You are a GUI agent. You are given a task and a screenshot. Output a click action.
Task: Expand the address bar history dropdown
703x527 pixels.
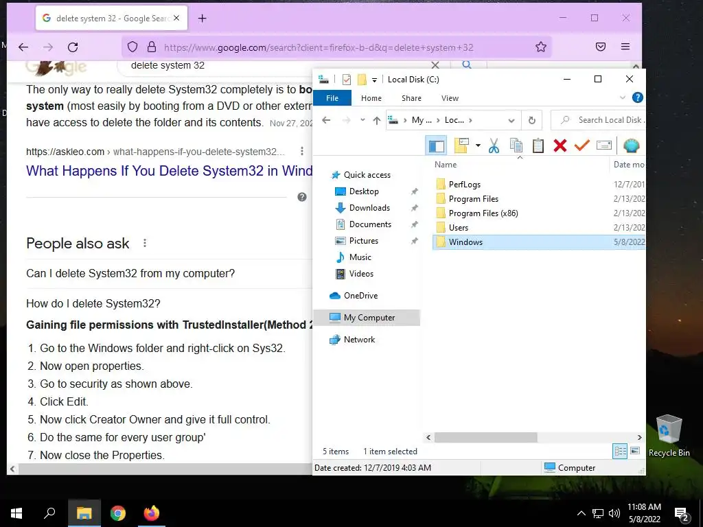pos(511,120)
